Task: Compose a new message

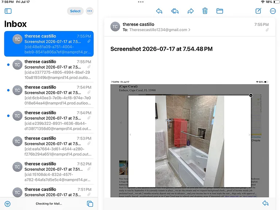Action: pos(258,11)
